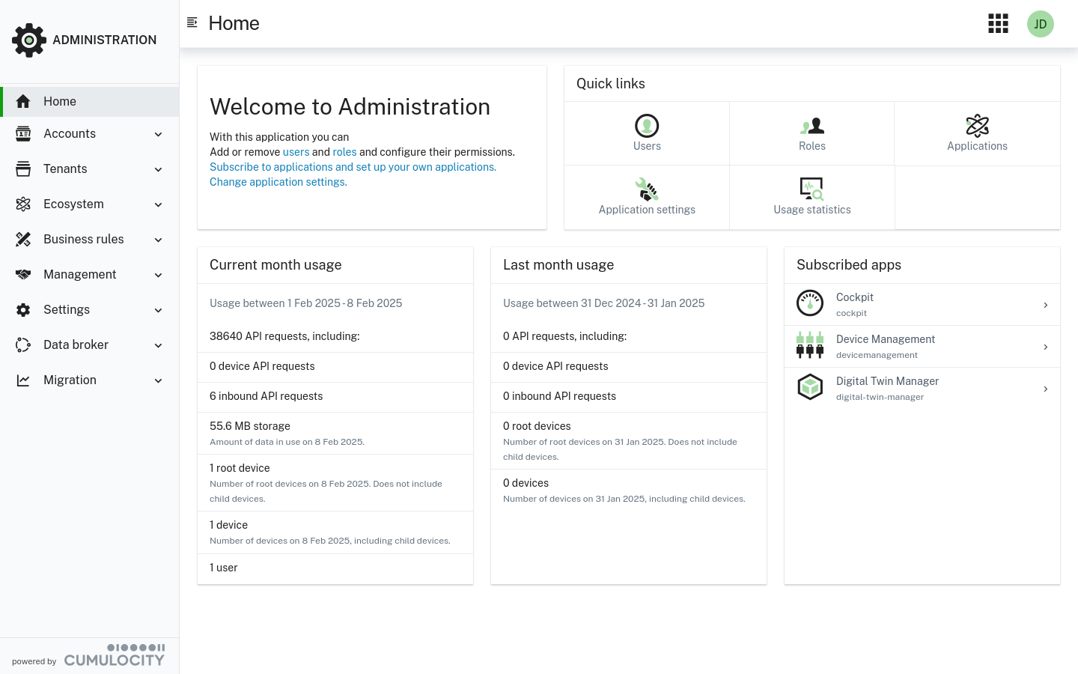This screenshot has height=674, width=1078.
Task: Click the "Change application settings" link
Action: pyautogui.click(x=278, y=182)
